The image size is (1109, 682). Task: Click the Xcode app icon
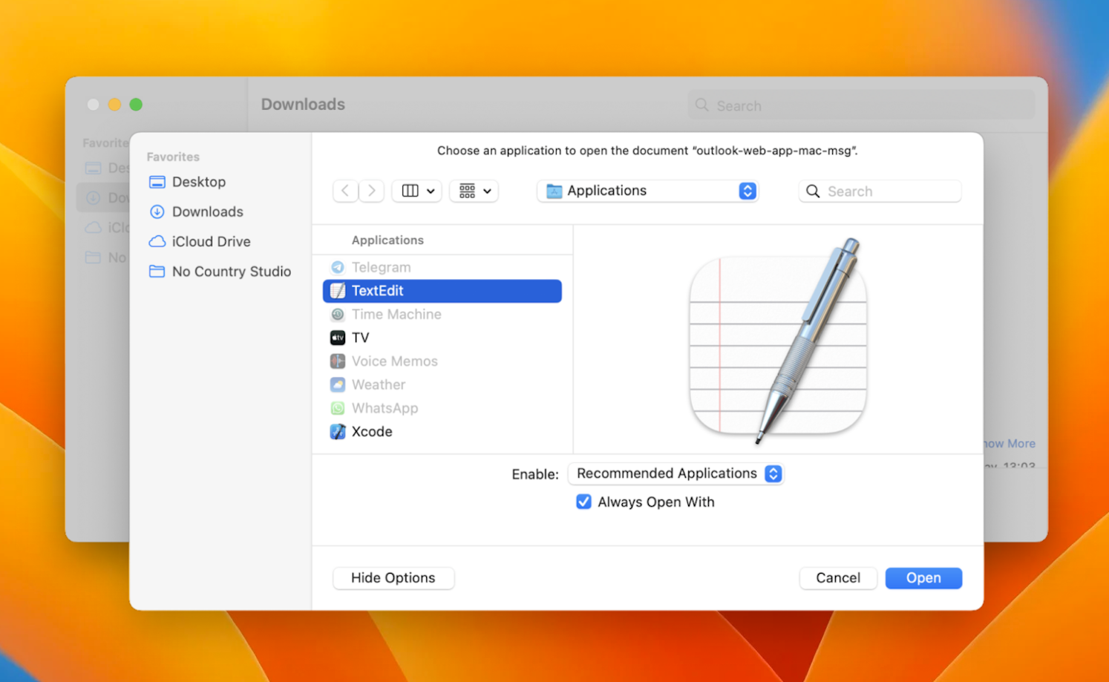[338, 432]
